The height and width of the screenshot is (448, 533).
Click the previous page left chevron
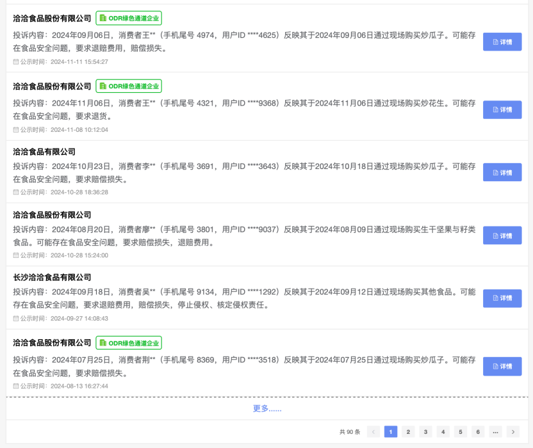coord(373,432)
